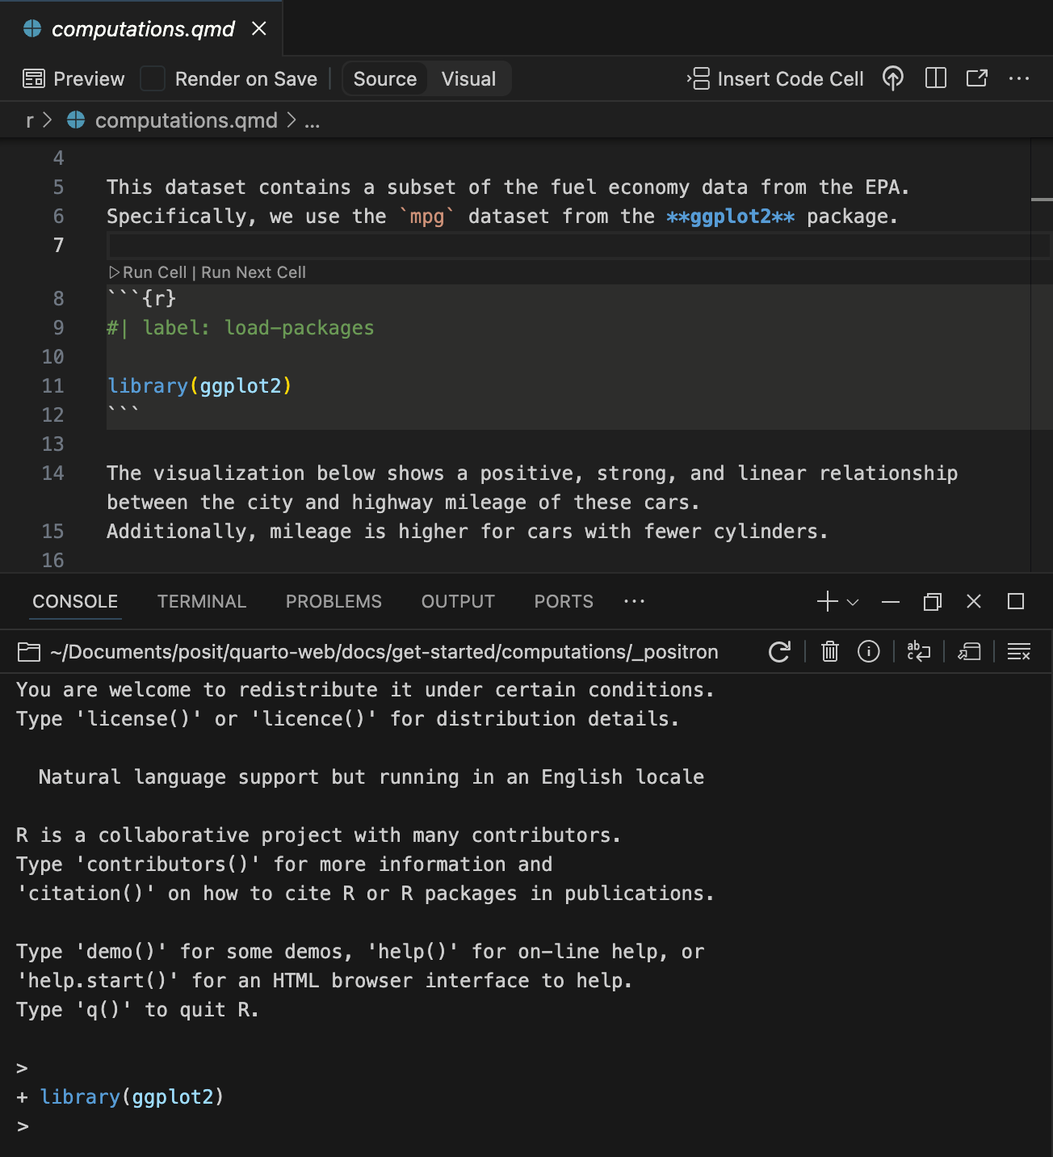The height and width of the screenshot is (1157, 1053).
Task: Click the publish upload icon
Action: click(x=892, y=79)
